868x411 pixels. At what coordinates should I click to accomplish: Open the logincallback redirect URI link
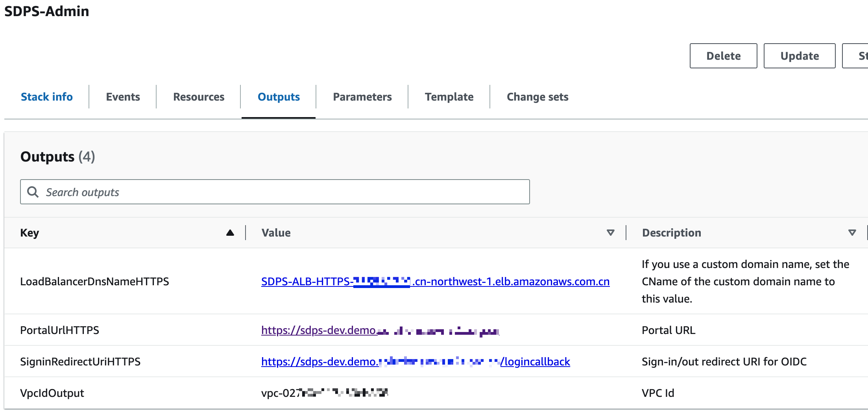point(416,361)
